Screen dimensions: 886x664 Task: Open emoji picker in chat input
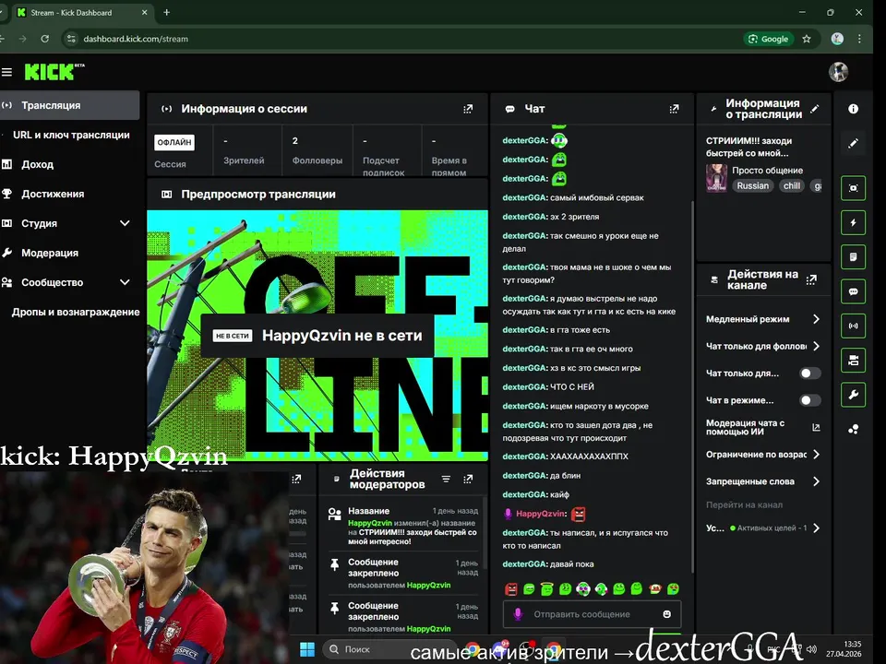click(666, 614)
